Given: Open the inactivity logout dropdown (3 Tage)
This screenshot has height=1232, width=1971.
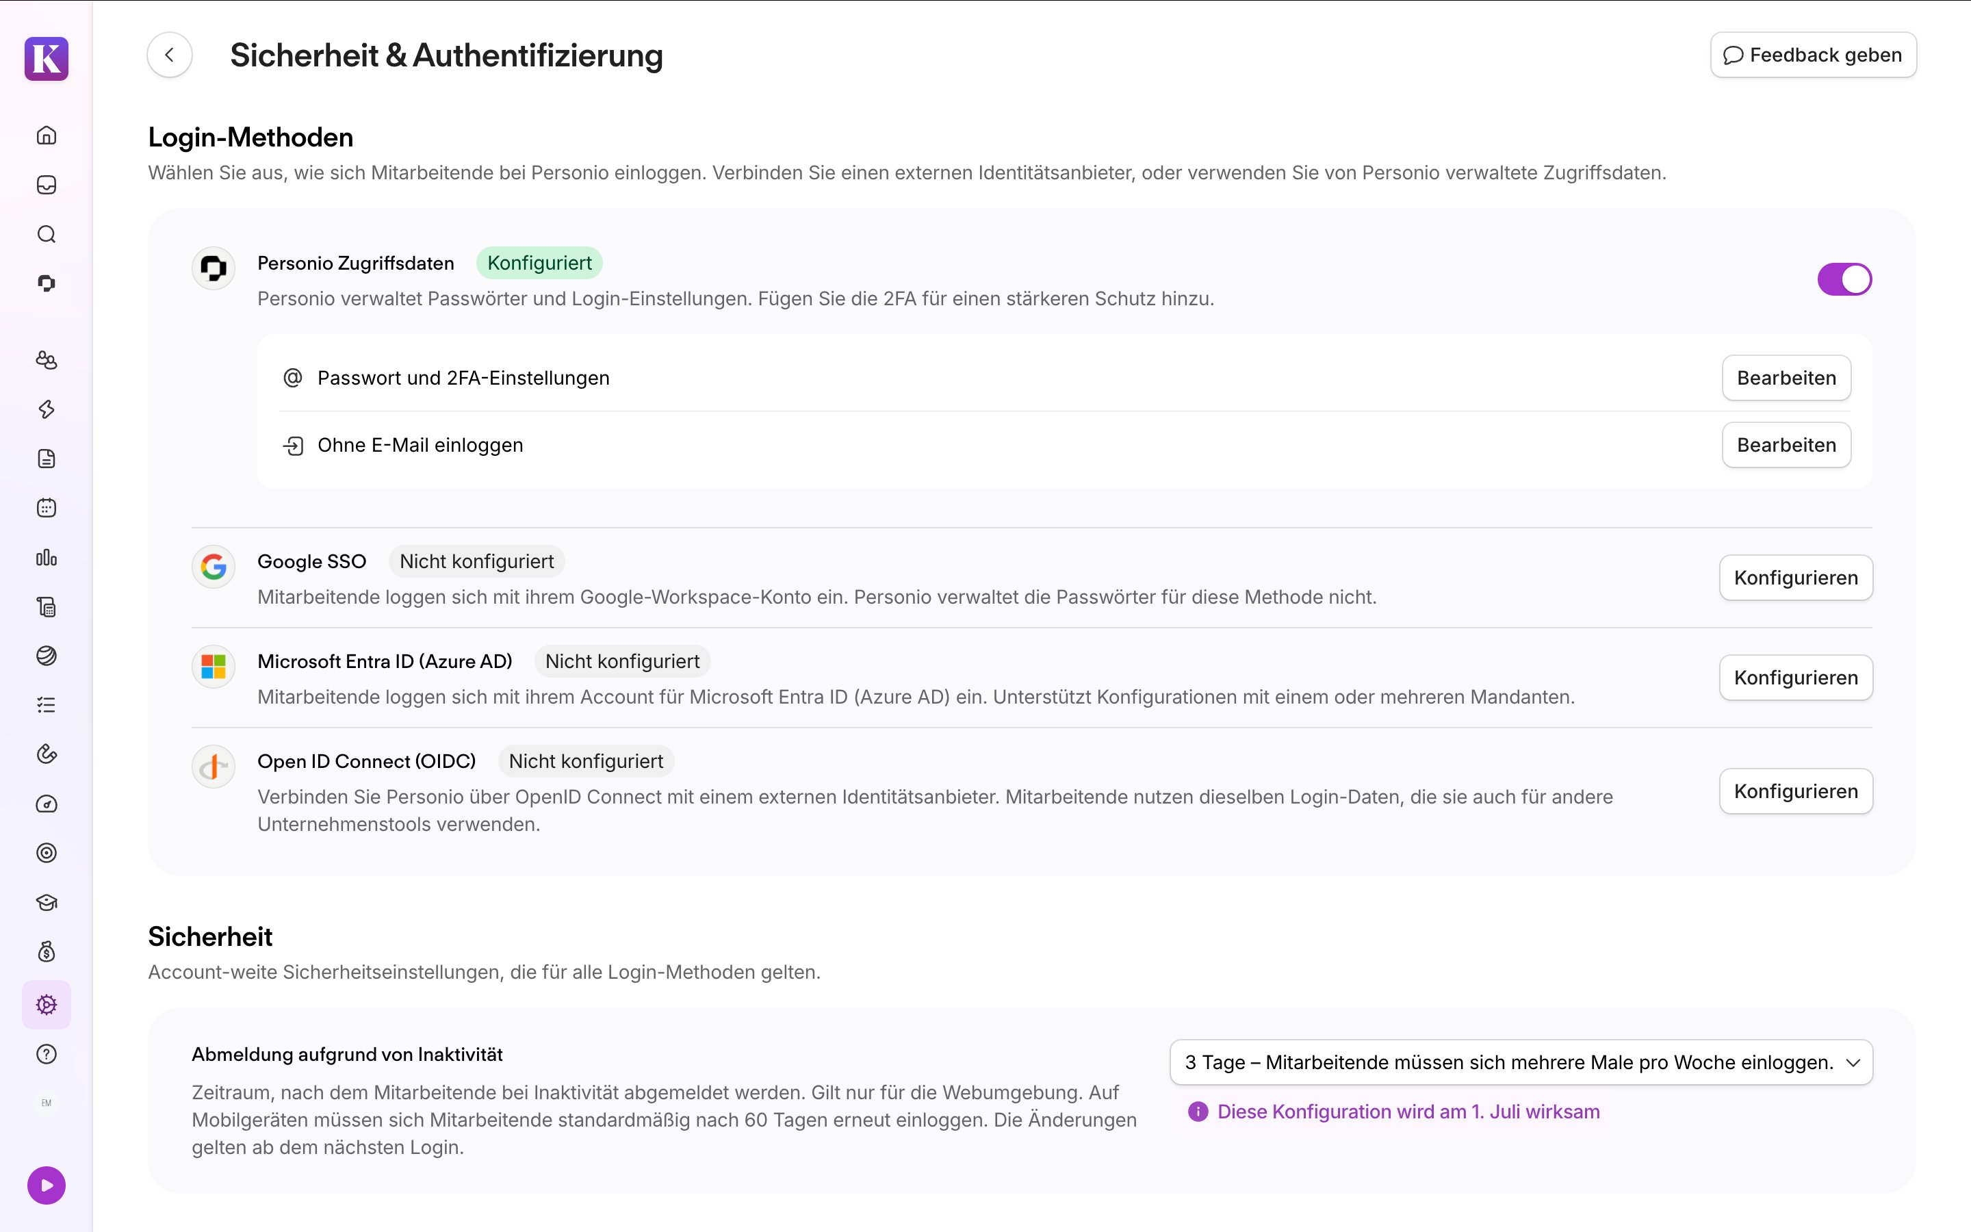Looking at the screenshot, I should tap(1521, 1062).
